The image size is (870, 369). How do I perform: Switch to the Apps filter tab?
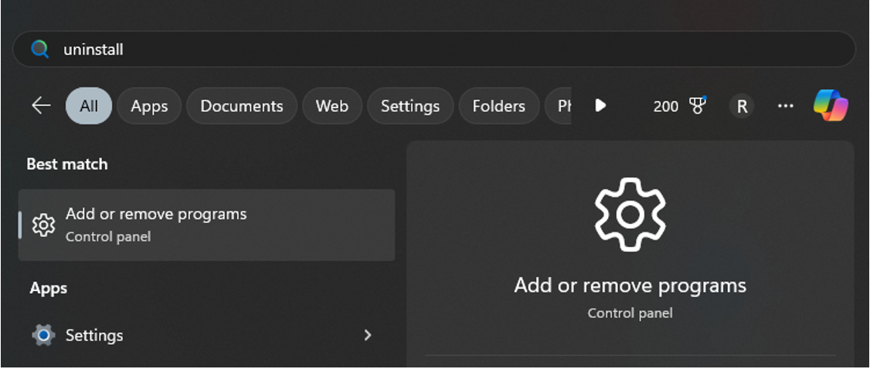tap(149, 106)
